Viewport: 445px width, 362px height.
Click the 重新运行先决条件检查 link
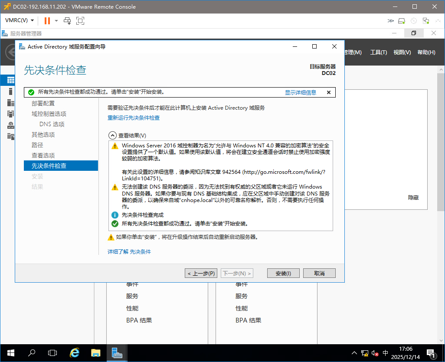[134, 118]
